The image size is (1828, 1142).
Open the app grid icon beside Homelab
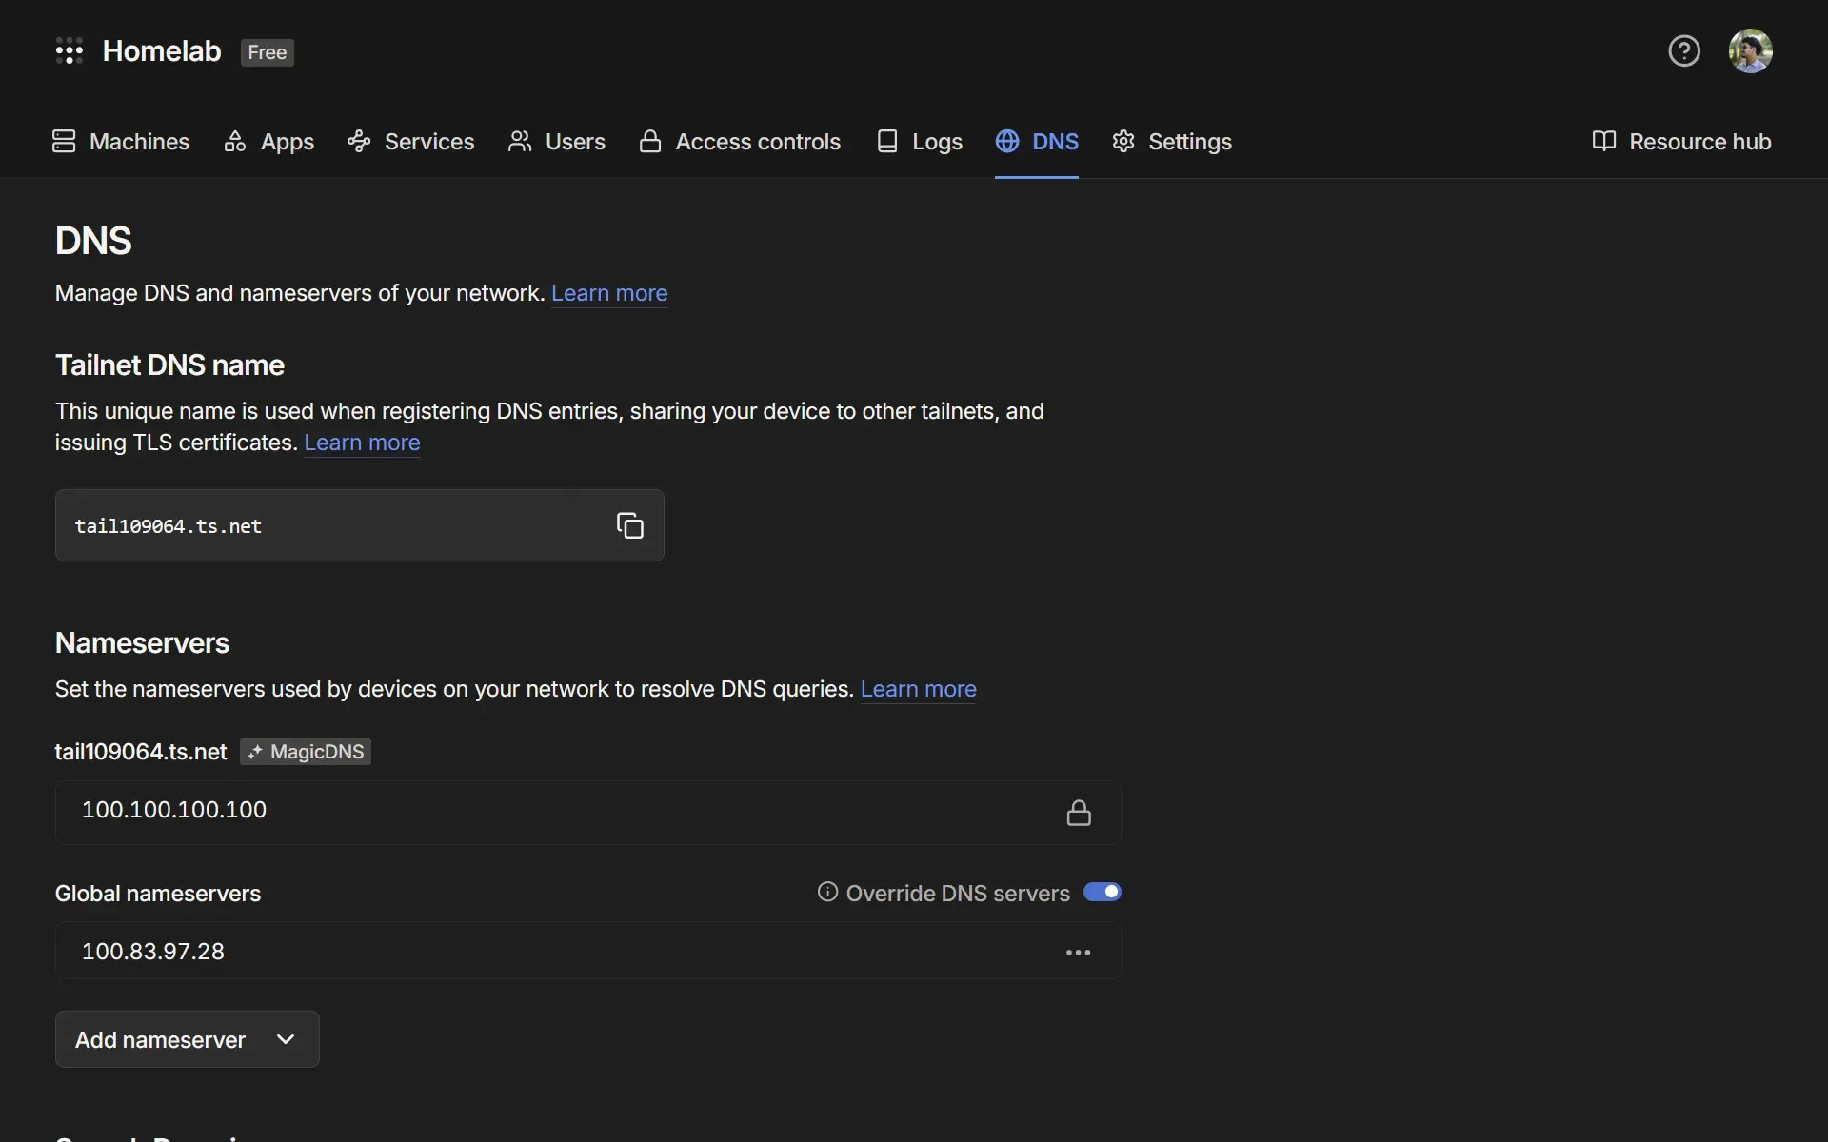coord(69,51)
